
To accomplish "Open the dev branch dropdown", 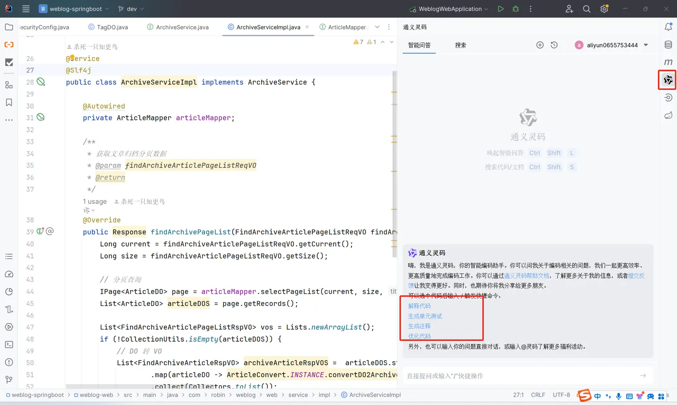I will pos(132,9).
